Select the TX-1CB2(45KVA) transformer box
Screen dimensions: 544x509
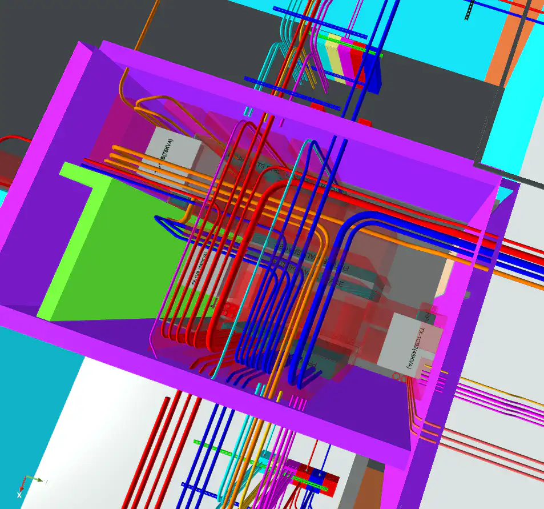[409, 344]
